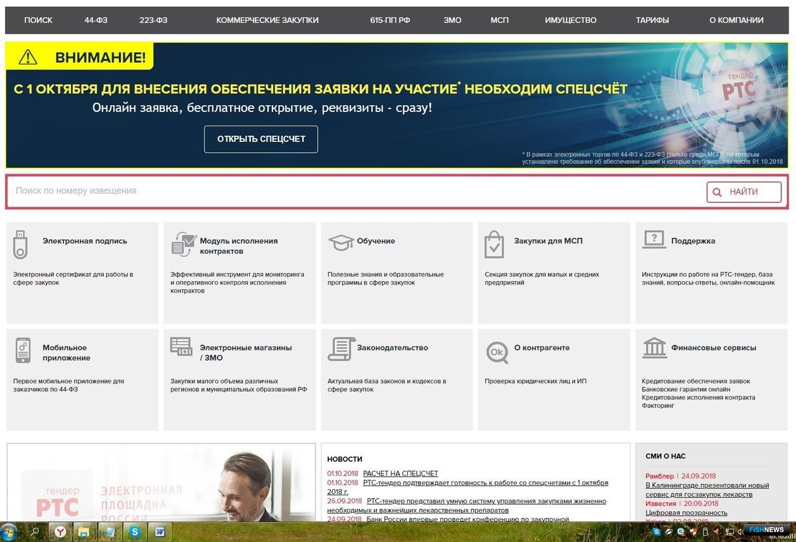Click the taskbar search magnifier
The image size is (796, 542).
pos(35,532)
